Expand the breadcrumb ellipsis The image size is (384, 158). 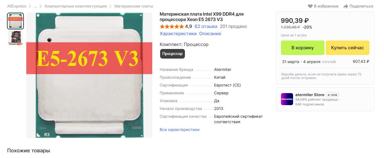click(36, 6)
